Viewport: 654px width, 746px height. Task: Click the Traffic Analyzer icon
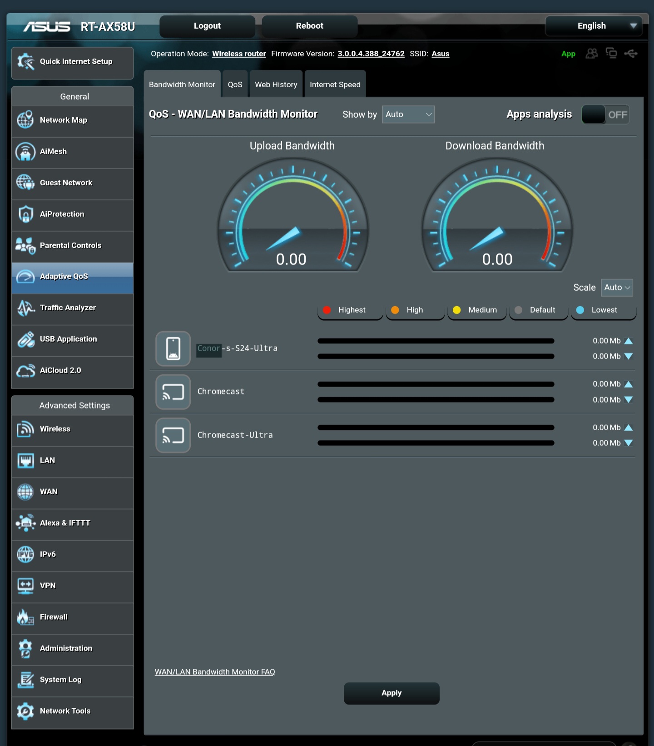[x=25, y=308]
